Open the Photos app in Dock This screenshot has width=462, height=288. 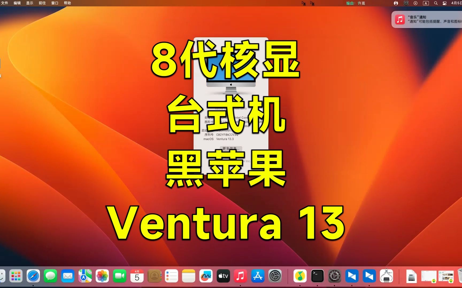pos(102,276)
